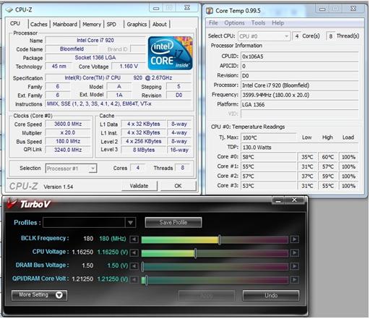The height and width of the screenshot is (319, 370).
Task: Close the CPU-Z window
Action: [x=187, y=8]
